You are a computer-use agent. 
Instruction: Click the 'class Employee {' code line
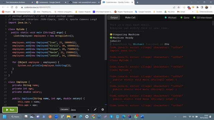(x=19, y=82)
